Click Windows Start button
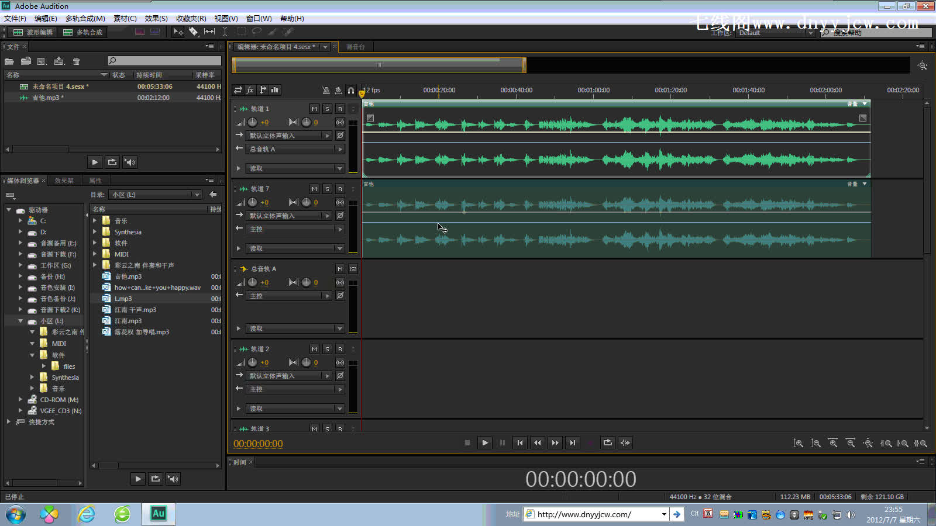The height and width of the screenshot is (526, 936). click(16, 515)
